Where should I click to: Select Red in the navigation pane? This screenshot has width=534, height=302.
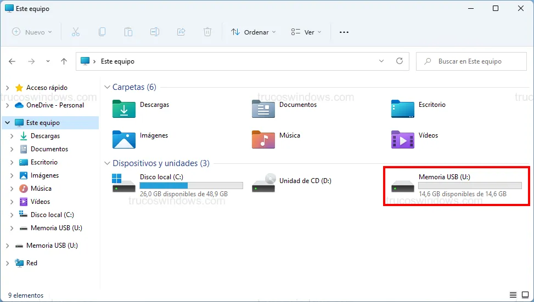(x=32, y=263)
